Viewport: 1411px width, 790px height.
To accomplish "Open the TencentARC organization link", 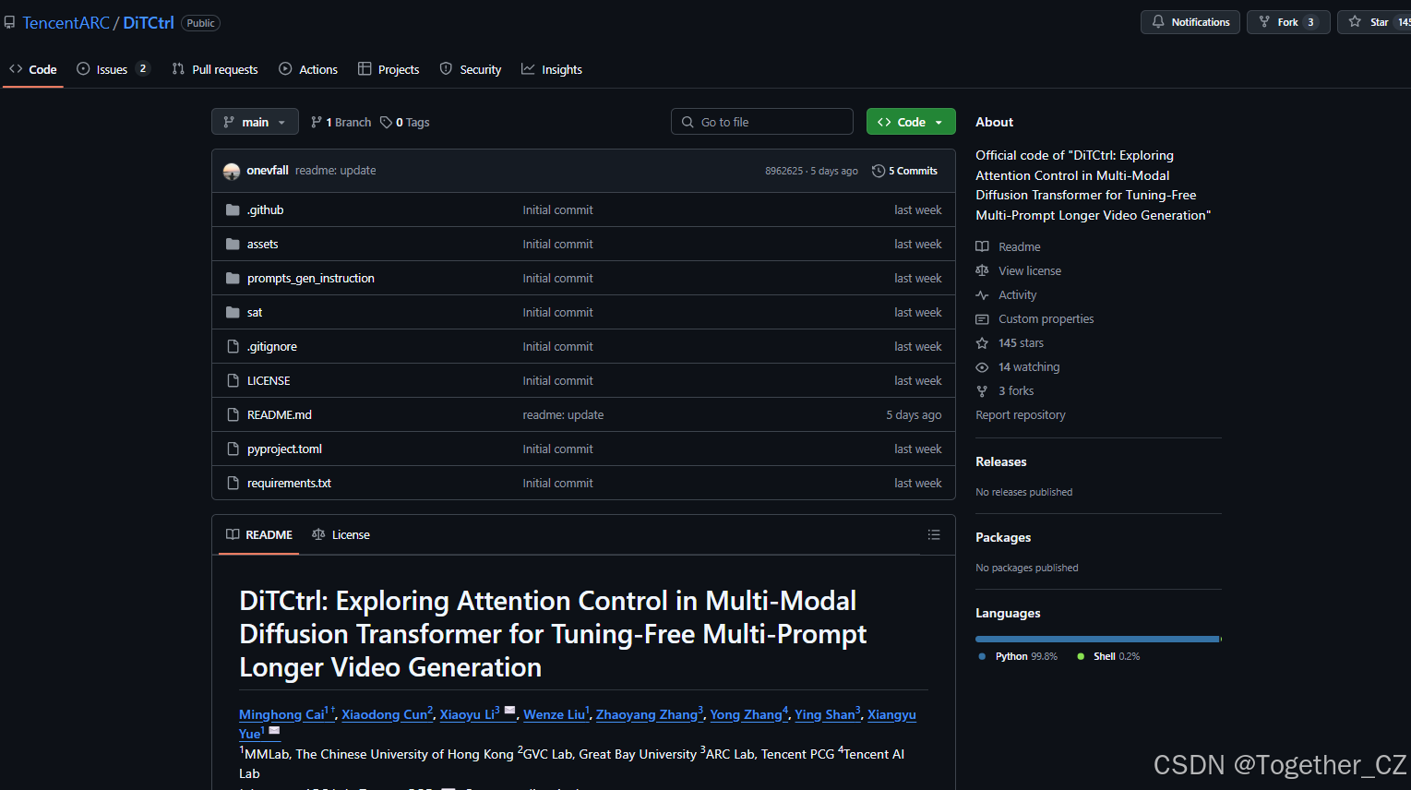I will 66,23.
